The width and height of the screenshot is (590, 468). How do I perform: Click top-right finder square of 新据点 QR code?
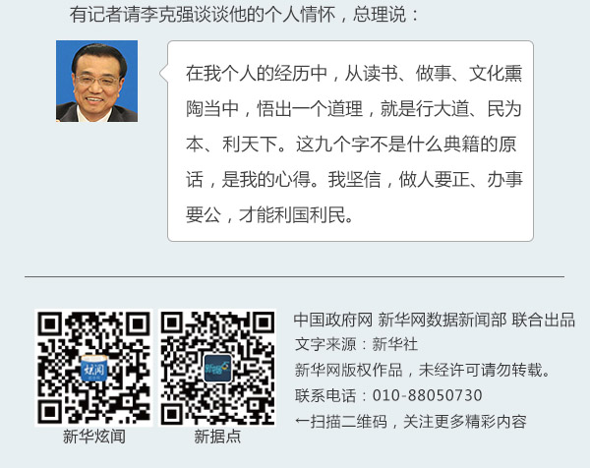click(x=263, y=323)
